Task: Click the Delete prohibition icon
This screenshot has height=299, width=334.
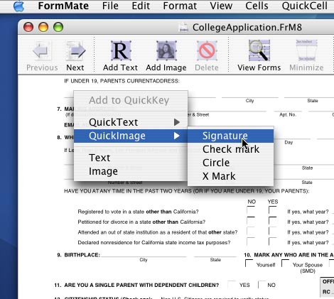Action: (x=207, y=50)
